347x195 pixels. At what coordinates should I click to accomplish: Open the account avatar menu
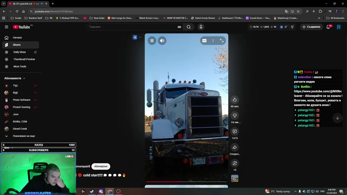[x=339, y=27]
